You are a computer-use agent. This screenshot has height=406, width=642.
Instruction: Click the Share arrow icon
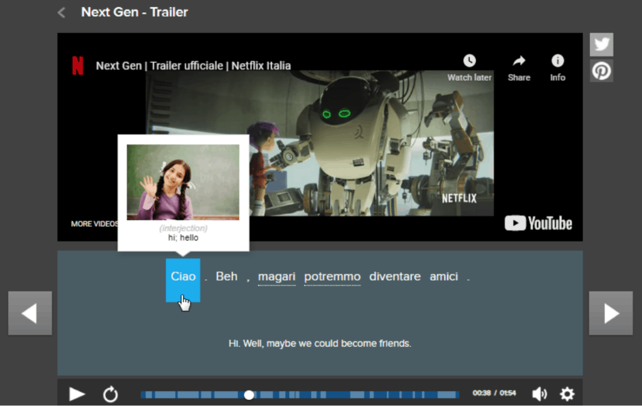point(518,61)
